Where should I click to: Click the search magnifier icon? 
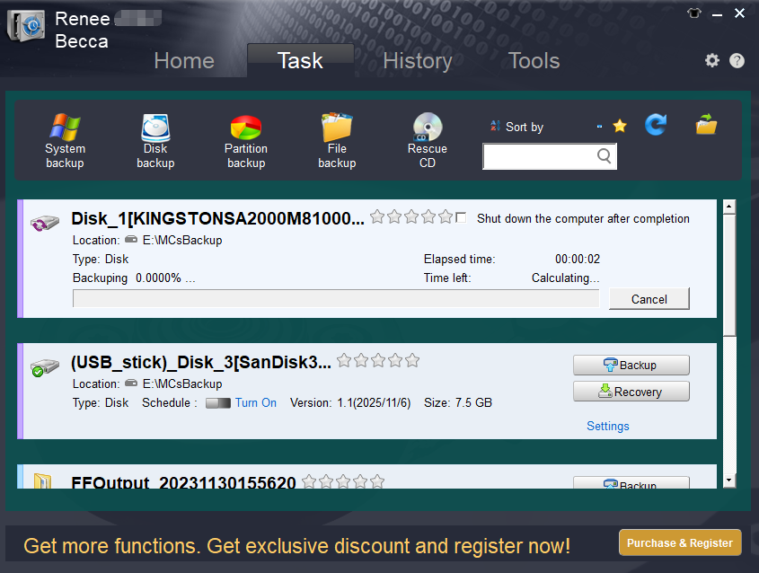pyautogui.click(x=604, y=156)
